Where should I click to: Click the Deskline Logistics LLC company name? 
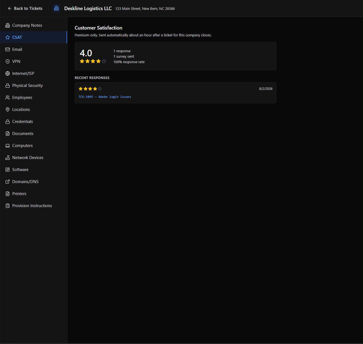coord(88,8)
